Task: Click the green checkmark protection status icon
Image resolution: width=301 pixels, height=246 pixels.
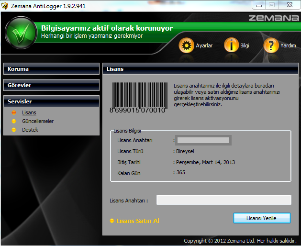Action: 21,33
